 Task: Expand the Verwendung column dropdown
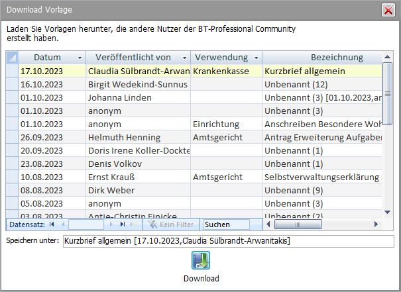pyautogui.click(x=255, y=58)
